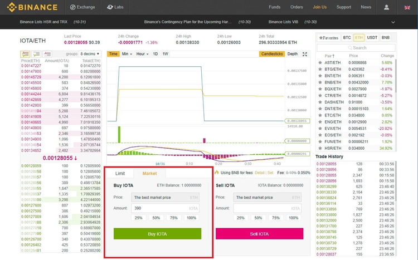
Task: Click the Binance logo
Action: [32, 7]
